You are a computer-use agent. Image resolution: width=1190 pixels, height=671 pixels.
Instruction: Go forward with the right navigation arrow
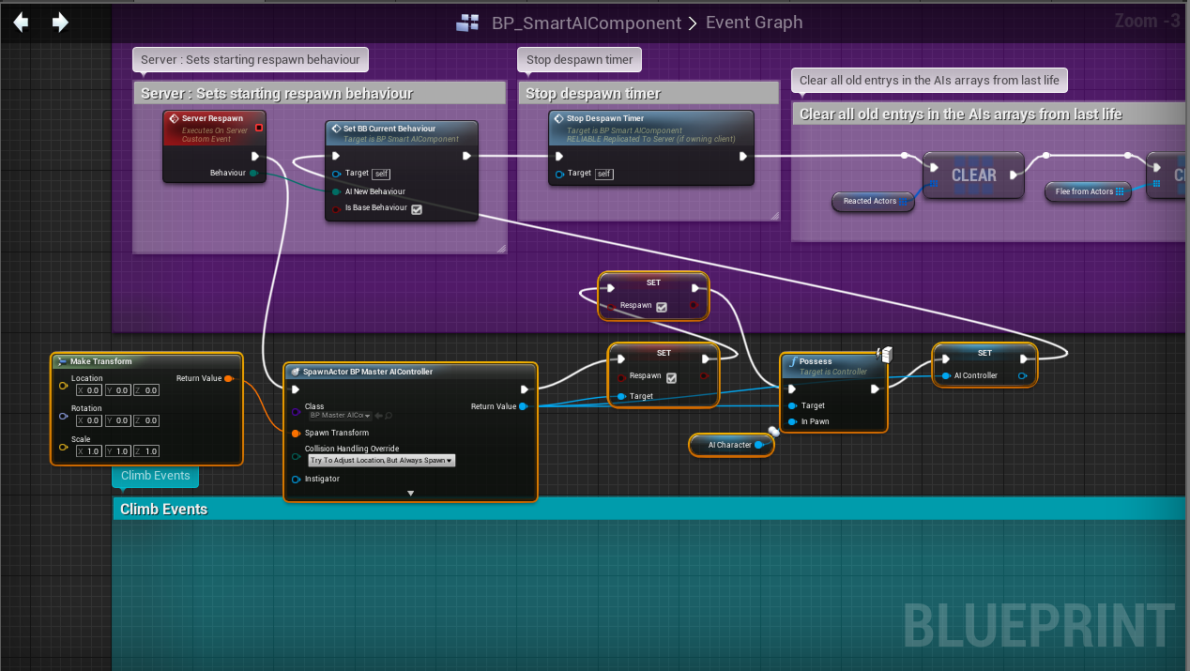[x=60, y=22]
